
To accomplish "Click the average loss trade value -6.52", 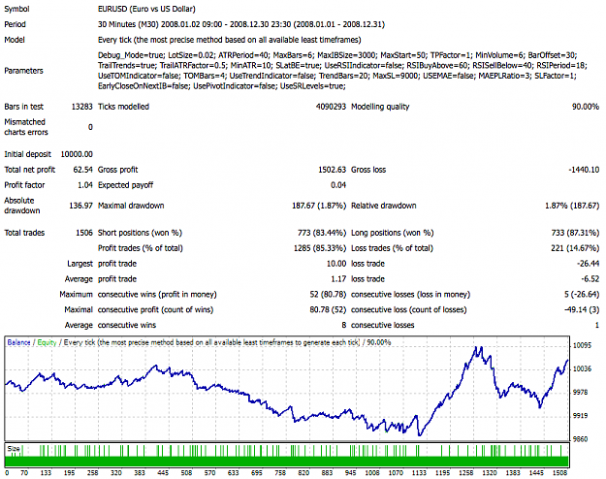I will pyautogui.click(x=590, y=279).
